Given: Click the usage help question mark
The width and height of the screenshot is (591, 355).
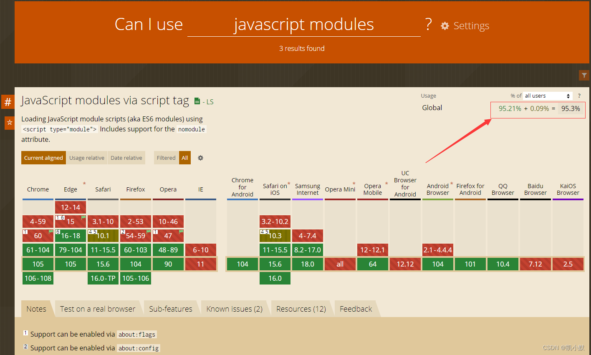Looking at the screenshot, I should click(x=579, y=96).
